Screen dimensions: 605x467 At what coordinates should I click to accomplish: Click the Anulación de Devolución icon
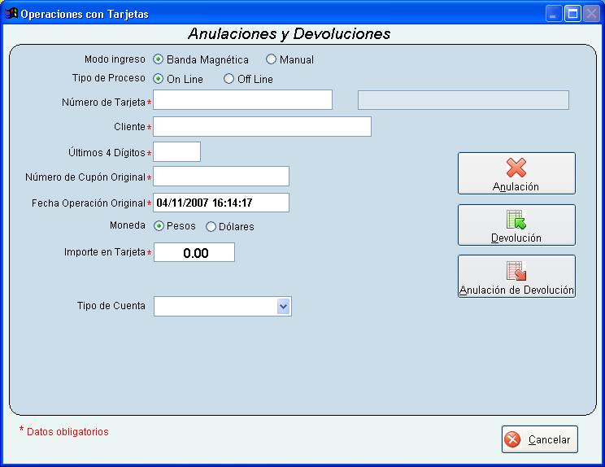click(516, 271)
